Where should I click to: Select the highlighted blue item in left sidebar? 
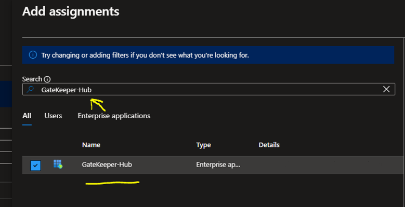[6, 94]
